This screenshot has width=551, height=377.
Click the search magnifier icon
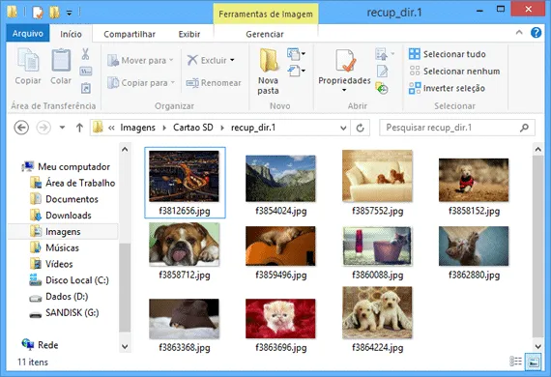pyautogui.click(x=524, y=128)
